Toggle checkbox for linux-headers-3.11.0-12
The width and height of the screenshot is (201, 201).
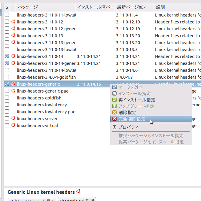point(7,22)
